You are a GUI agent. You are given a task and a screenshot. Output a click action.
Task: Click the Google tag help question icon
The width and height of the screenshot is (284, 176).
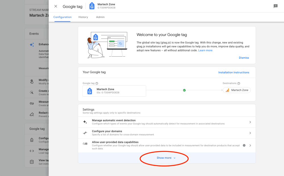point(97,83)
